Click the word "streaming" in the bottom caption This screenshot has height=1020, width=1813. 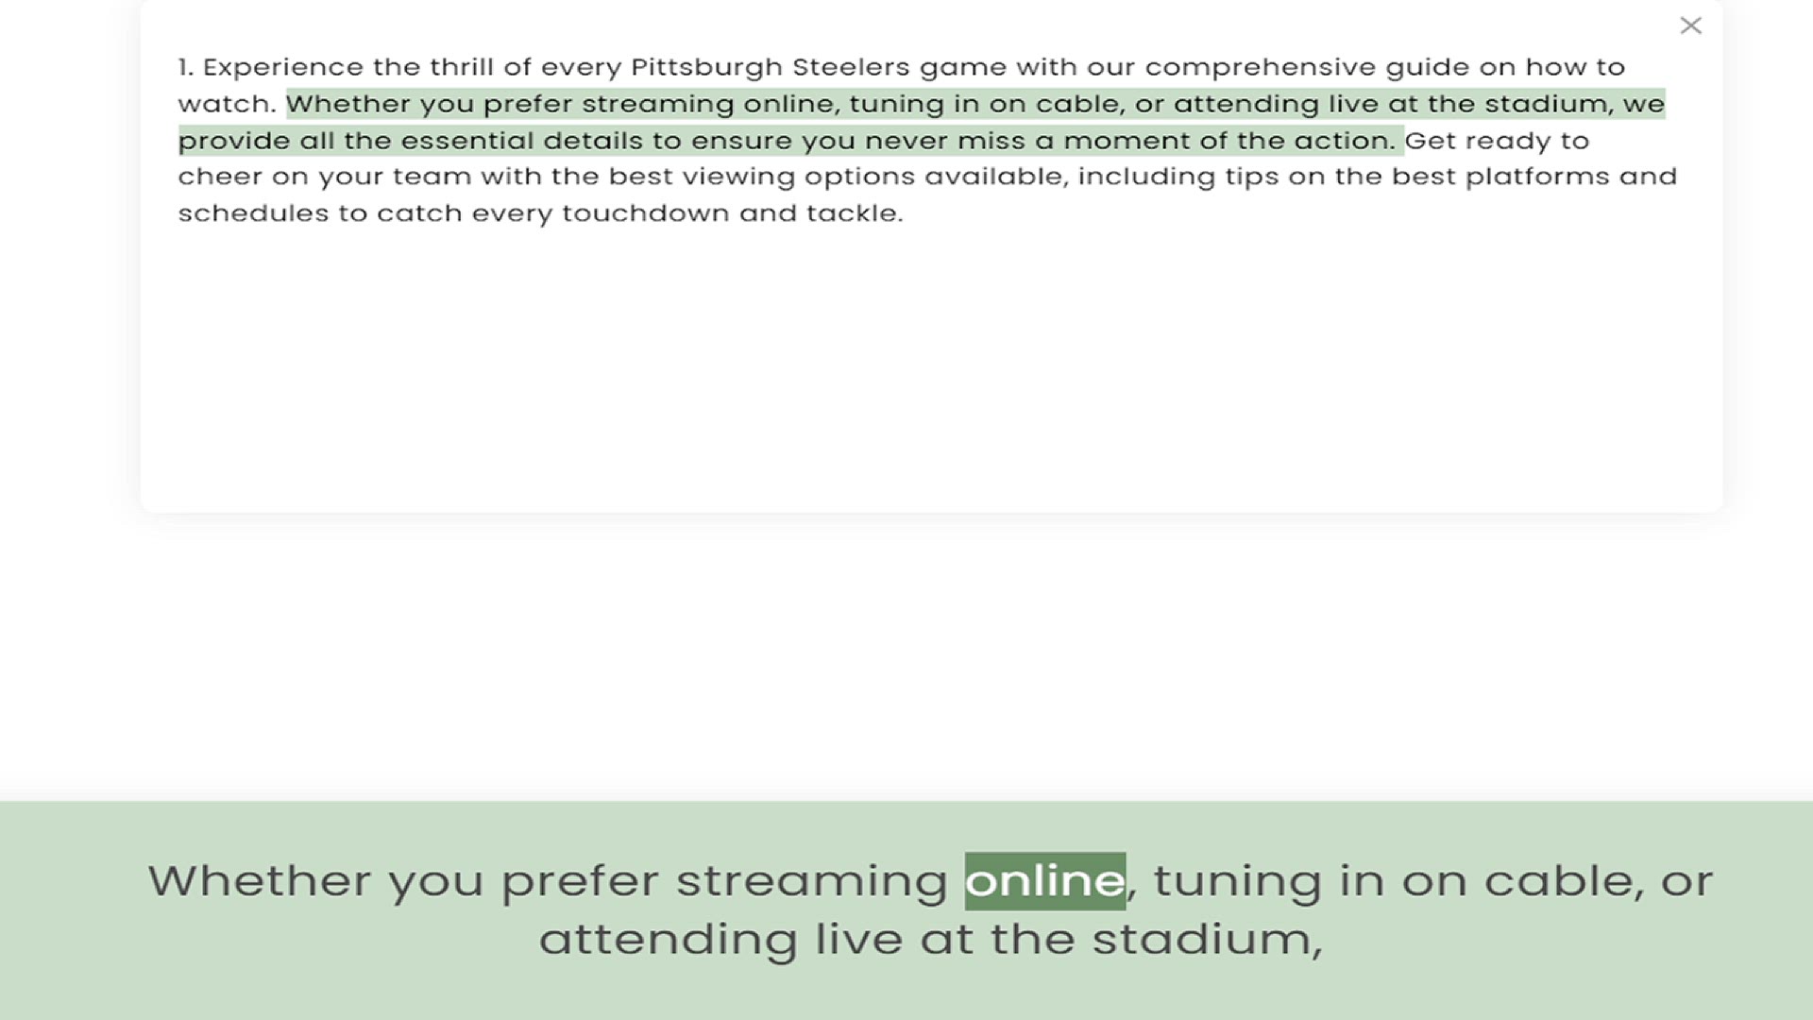[811, 880]
